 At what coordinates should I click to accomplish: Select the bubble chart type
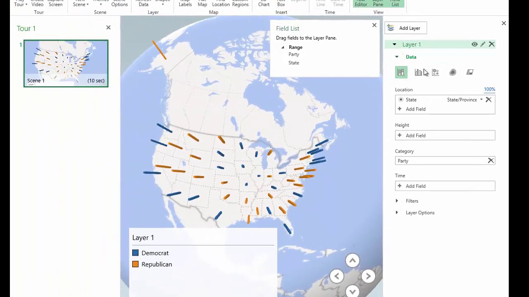click(436, 72)
